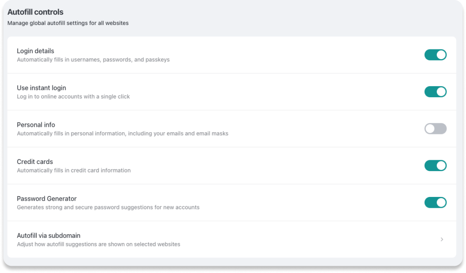The height and width of the screenshot is (273, 466).
Task: Open the Credit cards setting row
Action: (35, 161)
